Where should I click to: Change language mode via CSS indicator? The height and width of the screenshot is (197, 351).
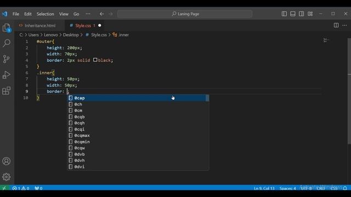(x=334, y=188)
